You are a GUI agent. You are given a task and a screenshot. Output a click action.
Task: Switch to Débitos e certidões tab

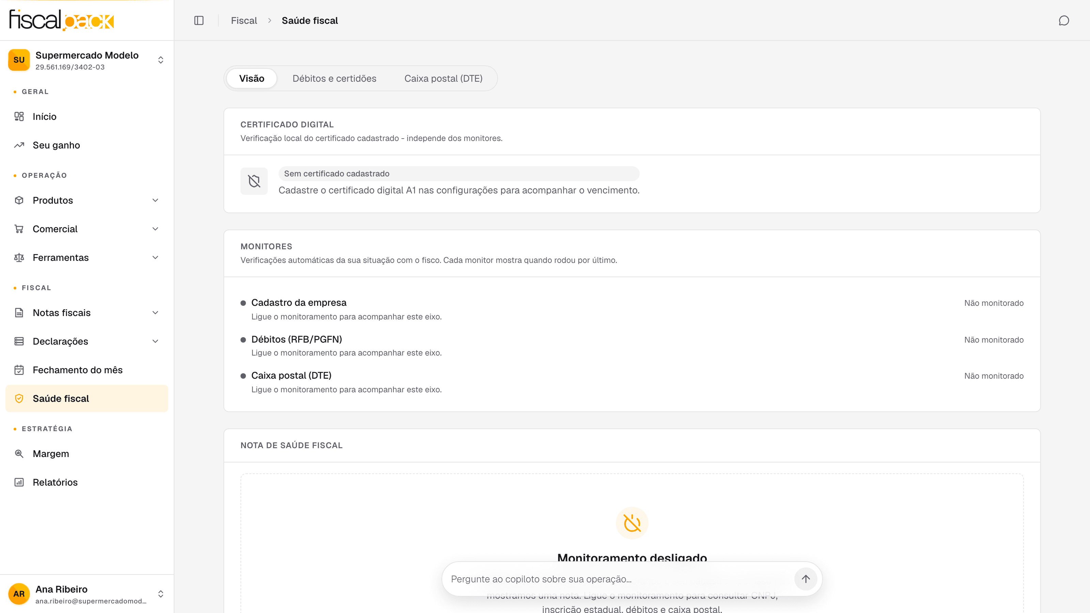point(334,78)
